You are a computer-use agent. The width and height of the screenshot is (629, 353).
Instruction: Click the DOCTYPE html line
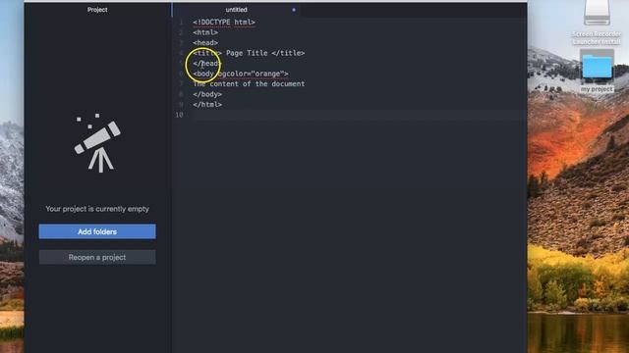click(224, 22)
